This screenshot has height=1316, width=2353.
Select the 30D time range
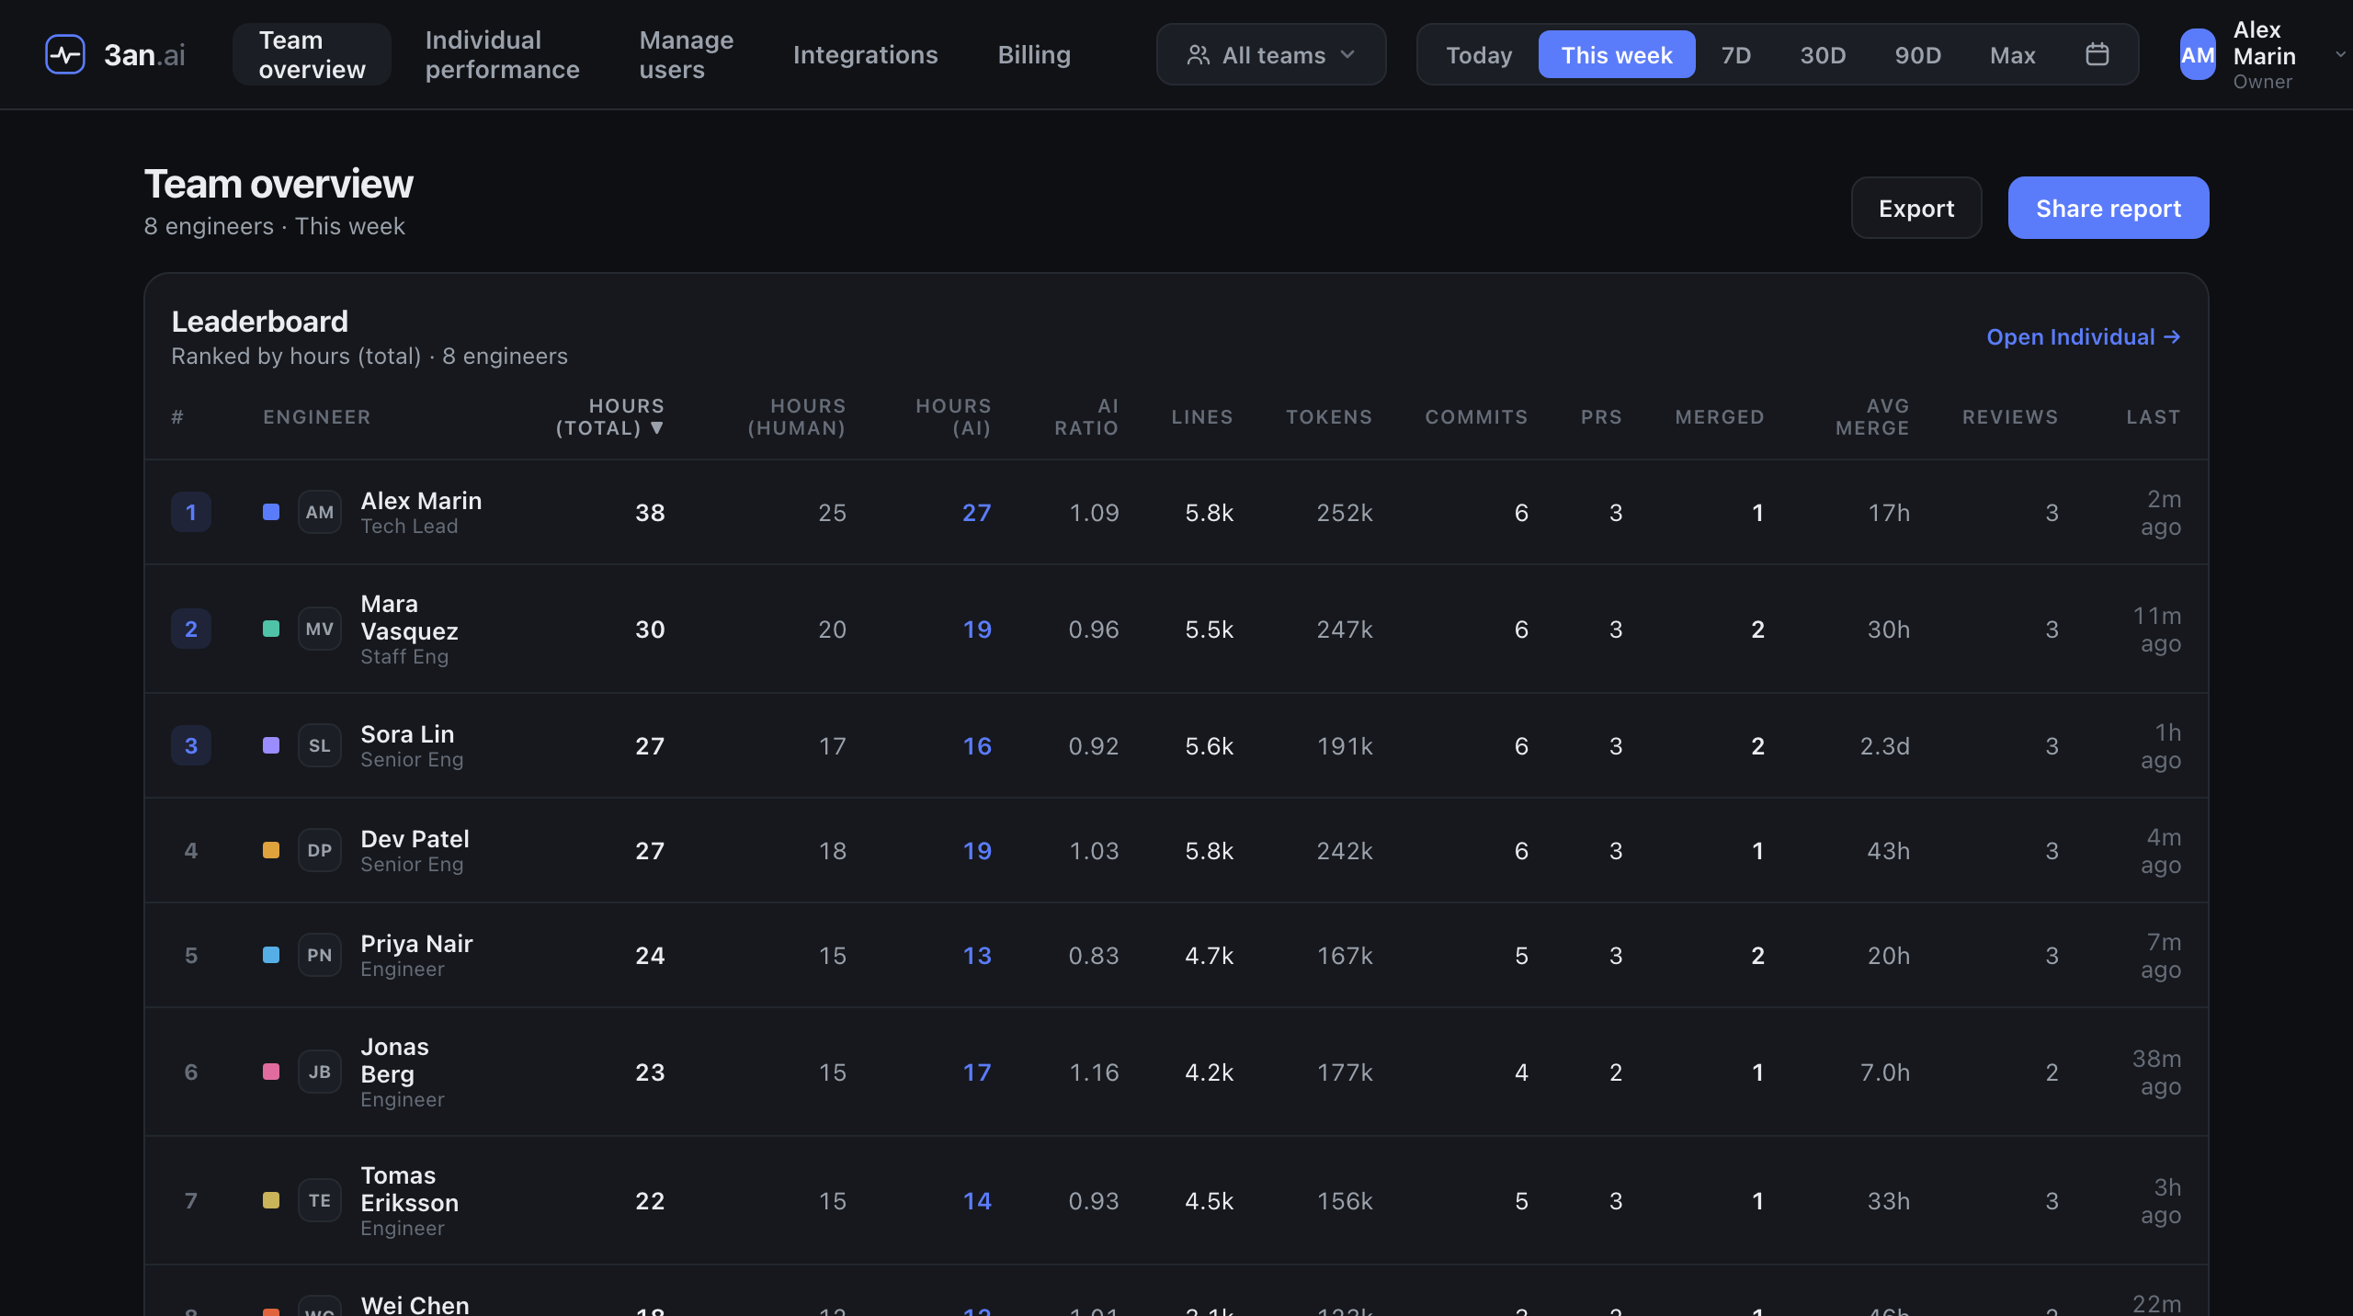(x=1823, y=54)
